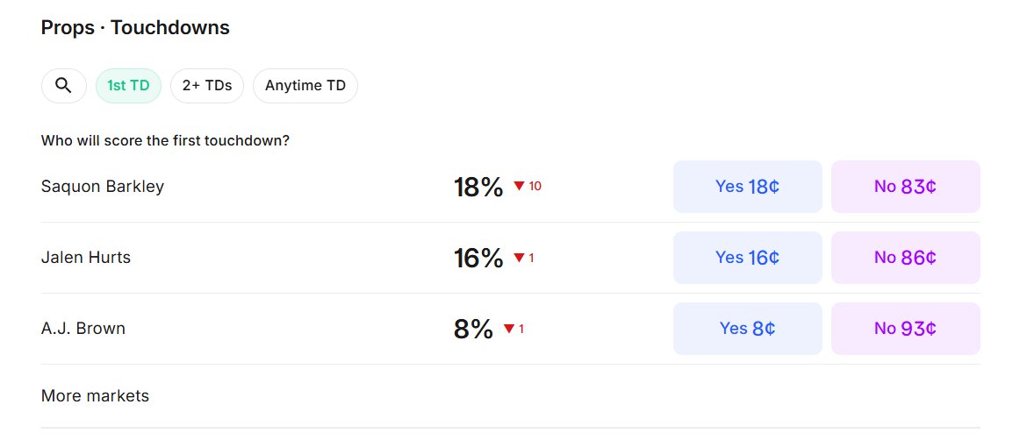
Task: Click the red down arrow beside 8%
Action: point(509,329)
